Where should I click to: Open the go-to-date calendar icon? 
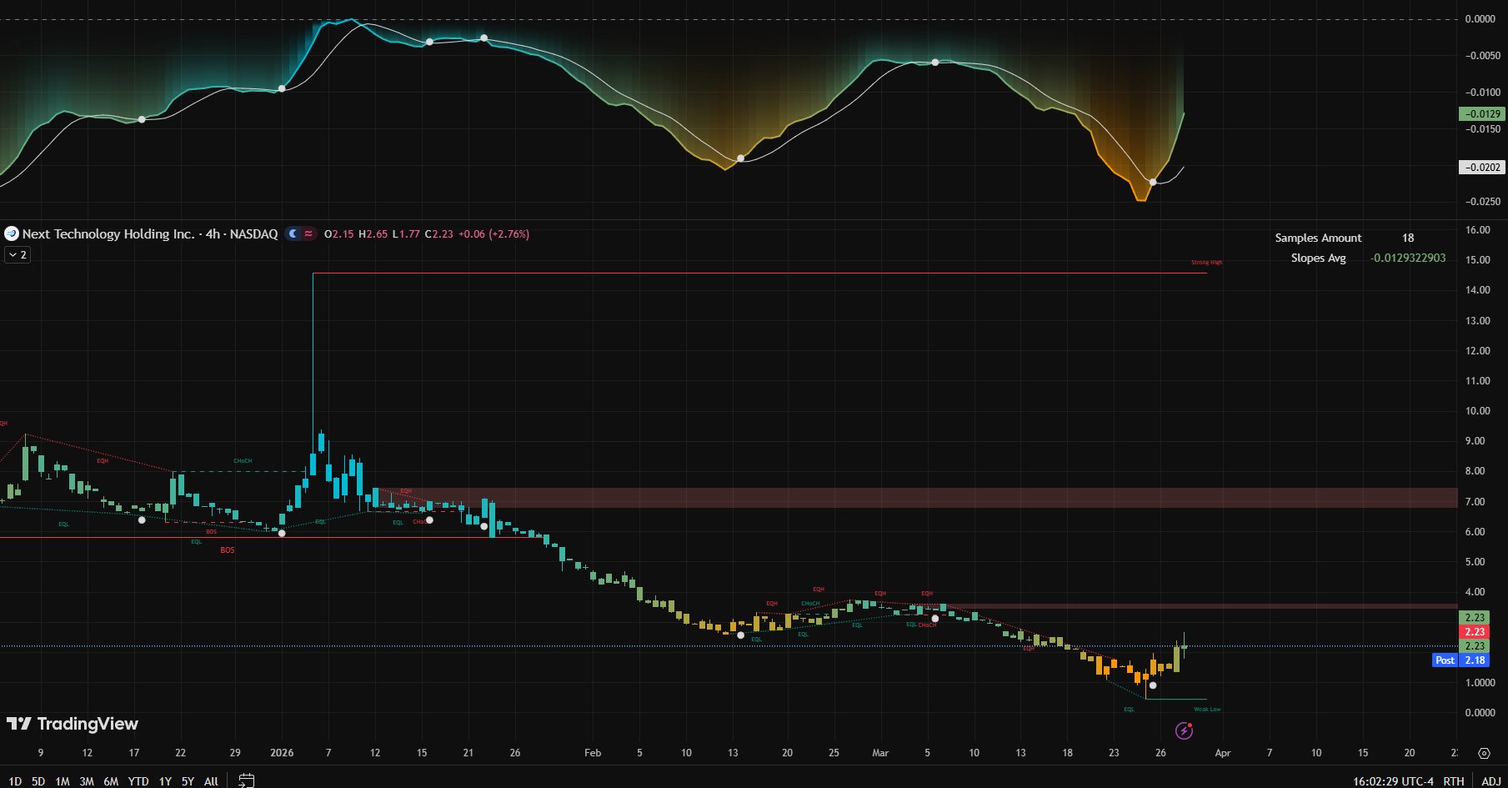(246, 780)
